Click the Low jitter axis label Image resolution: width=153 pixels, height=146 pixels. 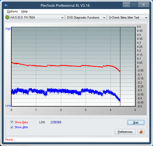[8, 106]
